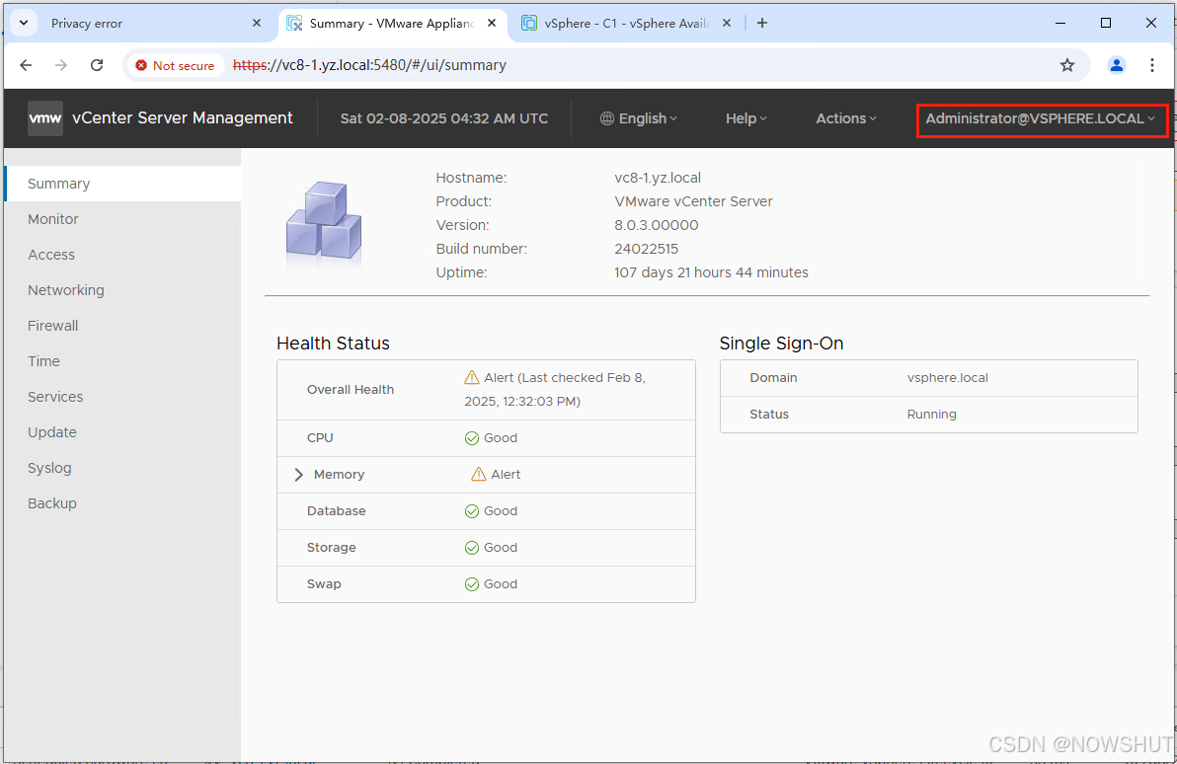Open the English language dropdown
Image resolution: width=1177 pixels, height=764 pixels.
[x=639, y=118]
